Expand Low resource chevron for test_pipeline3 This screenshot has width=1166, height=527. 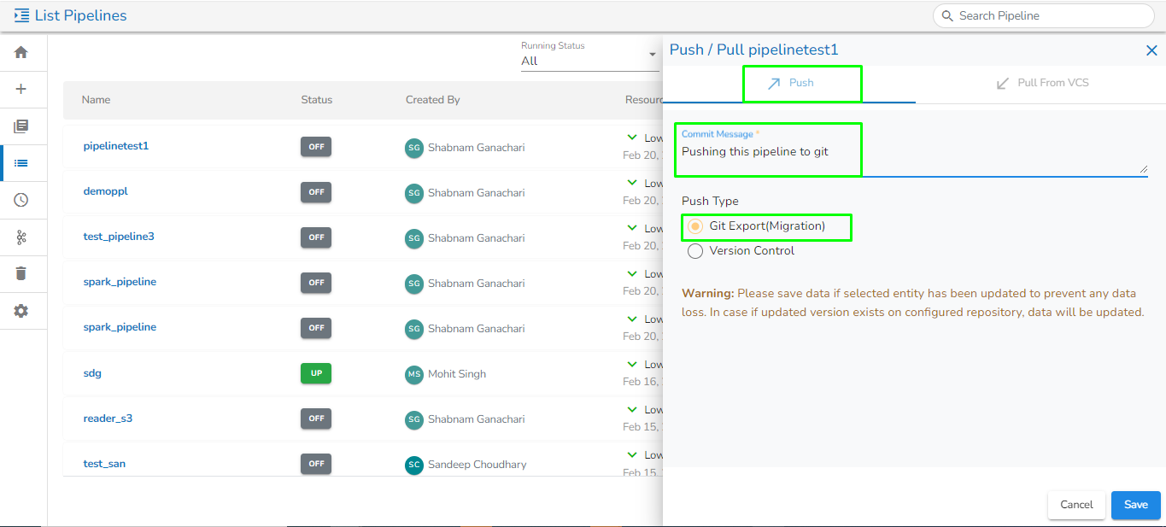coord(632,227)
